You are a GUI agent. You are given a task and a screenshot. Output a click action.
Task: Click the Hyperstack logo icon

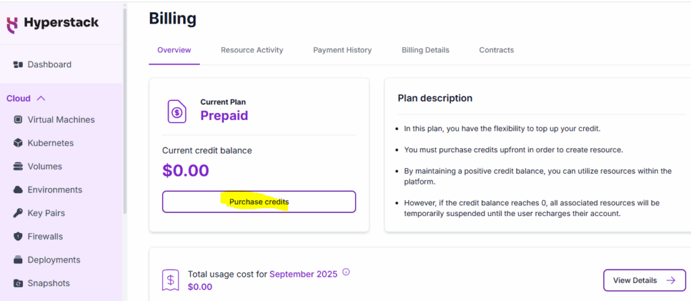pyautogui.click(x=13, y=23)
